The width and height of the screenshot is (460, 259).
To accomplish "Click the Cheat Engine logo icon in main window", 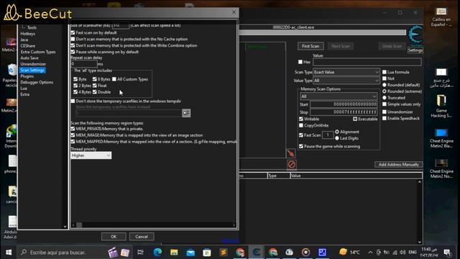I will pyautogui.click(x=415, y=35).
